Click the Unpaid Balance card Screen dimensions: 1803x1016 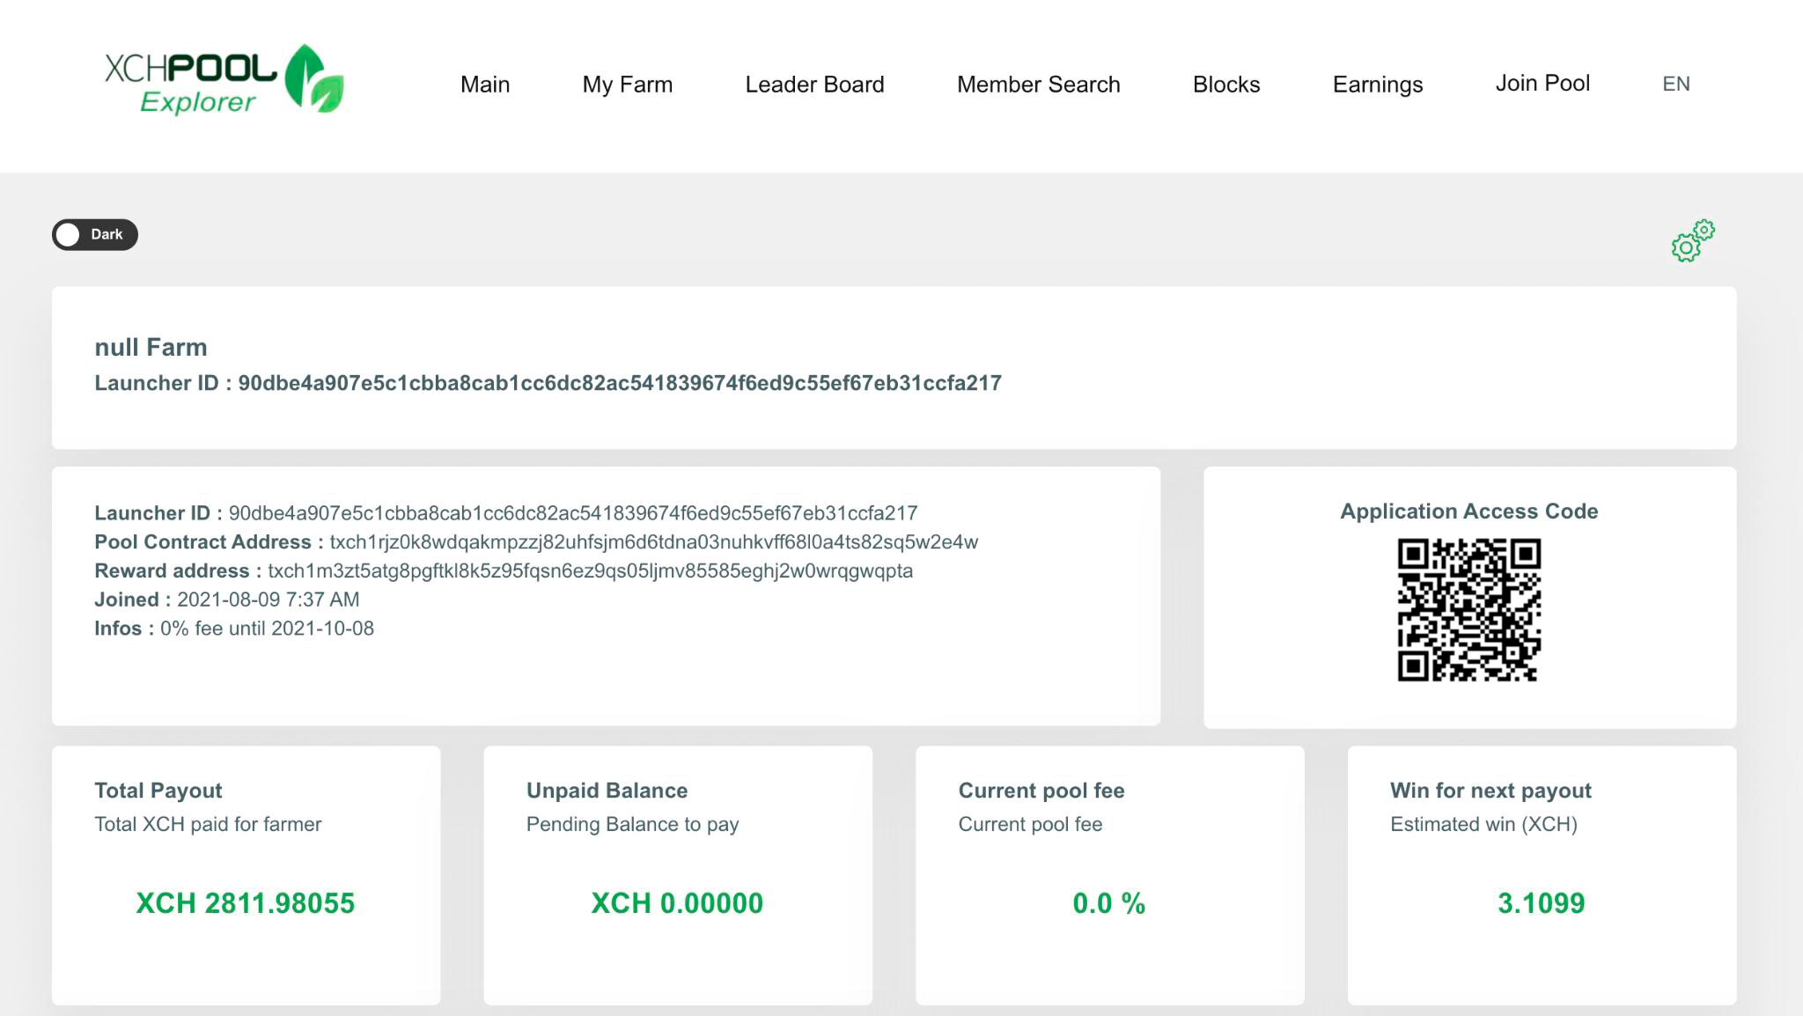click(678, 876)
